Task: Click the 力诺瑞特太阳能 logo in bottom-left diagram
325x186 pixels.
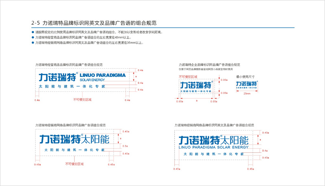Action: tap(74, 139)
